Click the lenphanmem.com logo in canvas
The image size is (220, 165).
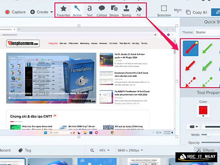pos(23,43)
